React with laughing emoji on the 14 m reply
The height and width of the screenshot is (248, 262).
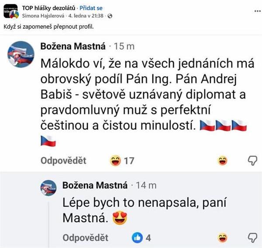point(223,238)
